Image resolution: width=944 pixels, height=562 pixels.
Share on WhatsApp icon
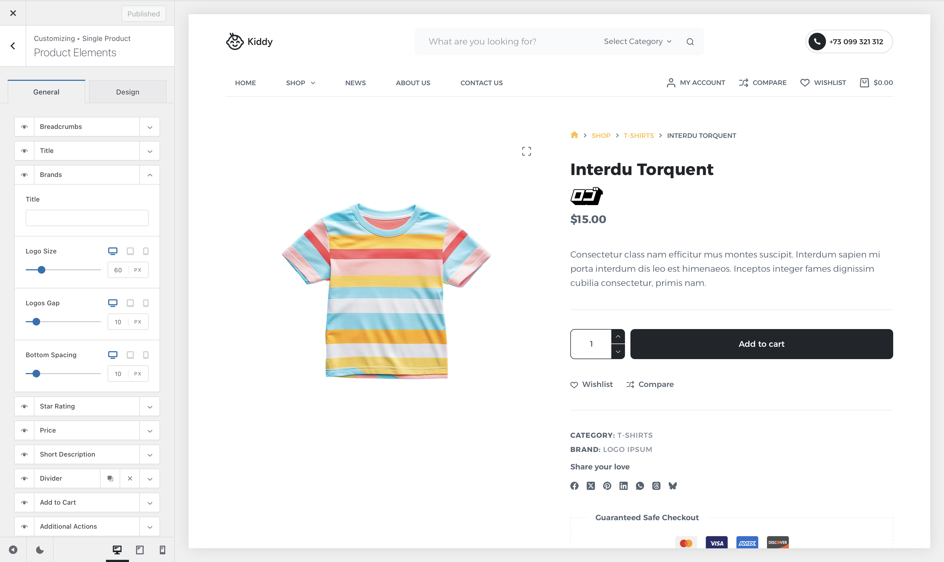[640, 486]
